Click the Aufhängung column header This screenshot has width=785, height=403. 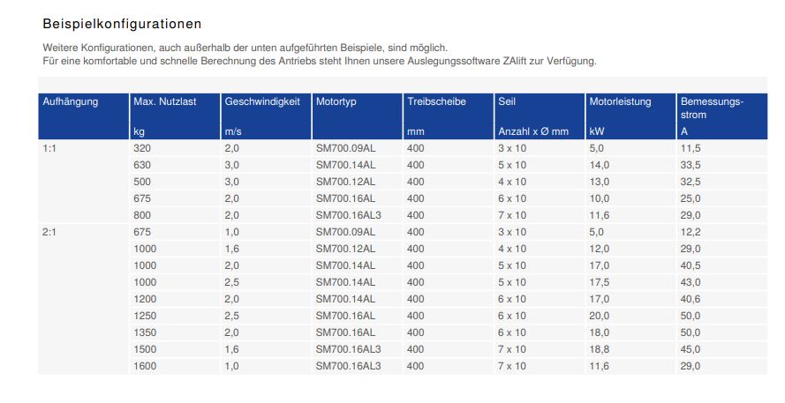pos(84,116)
